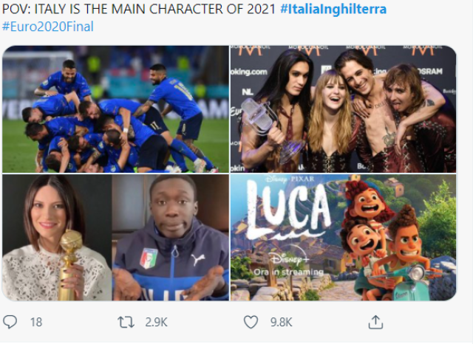Viewport: 473px width, 344px height.
Task: Click the reply speech bubble icon
Action: pyautogui.click(x=11, y=322)
